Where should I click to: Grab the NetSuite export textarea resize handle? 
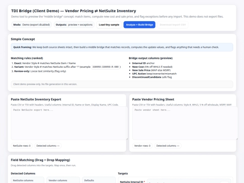point(127,139)
